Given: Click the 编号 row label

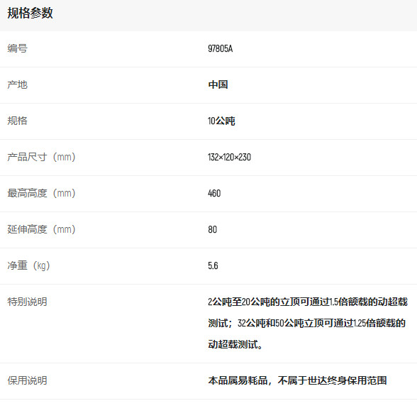Looking at the screenshot, I should [x=17, y=48].
